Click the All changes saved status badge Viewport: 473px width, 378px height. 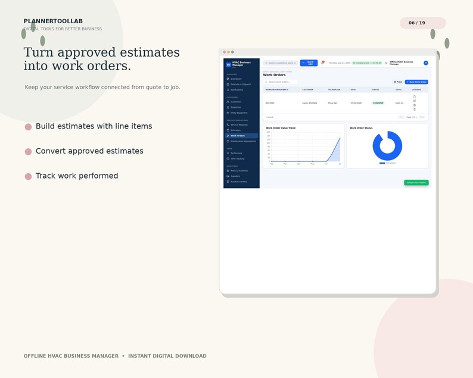(x=367, y=63)
